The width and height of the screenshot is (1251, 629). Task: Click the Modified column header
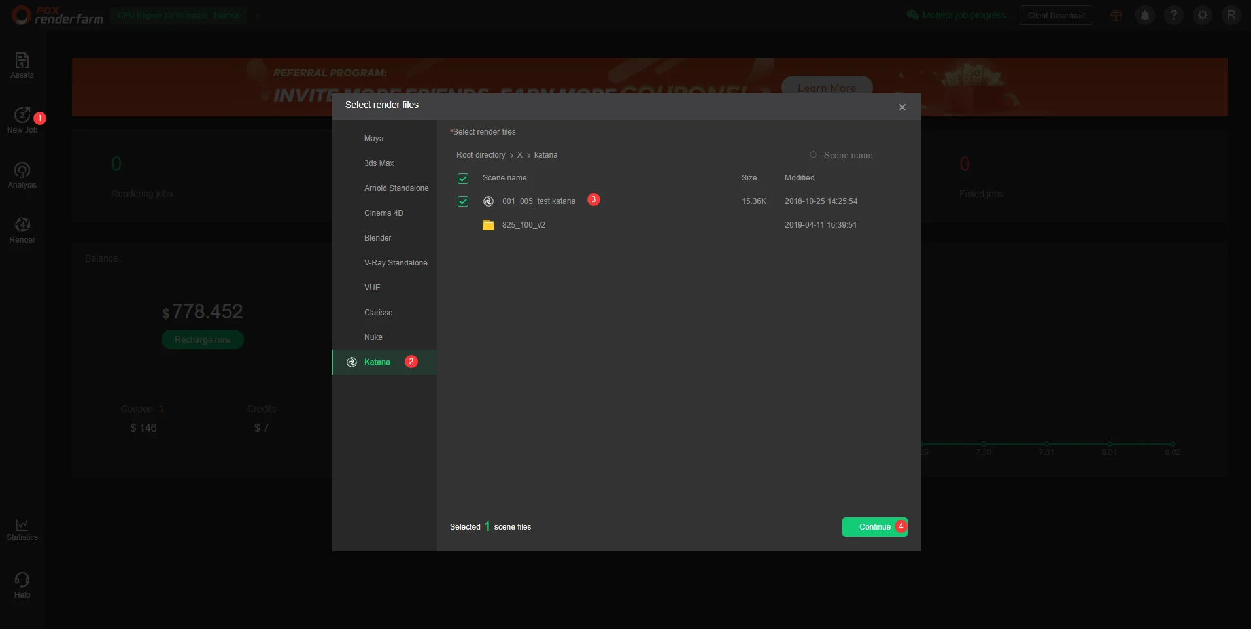800,178
